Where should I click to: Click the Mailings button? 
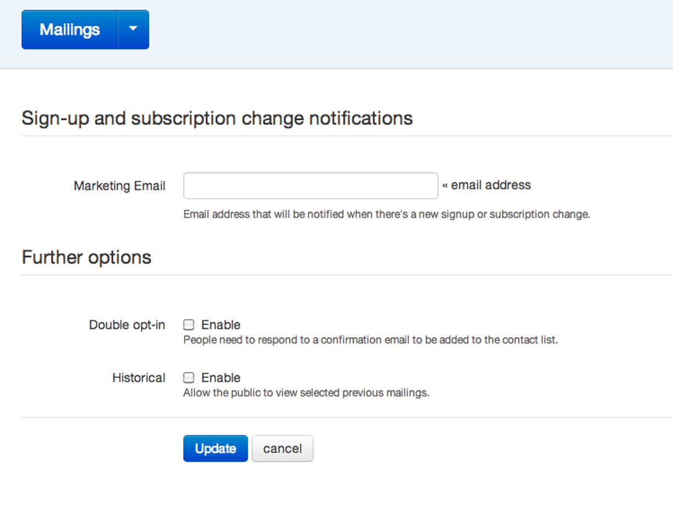coord(69,30)
